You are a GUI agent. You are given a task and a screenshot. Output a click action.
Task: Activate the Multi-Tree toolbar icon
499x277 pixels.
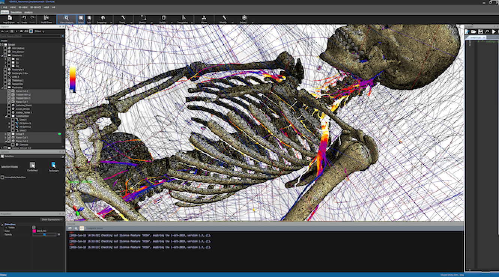pyautogui.click(x=46, y=18)
